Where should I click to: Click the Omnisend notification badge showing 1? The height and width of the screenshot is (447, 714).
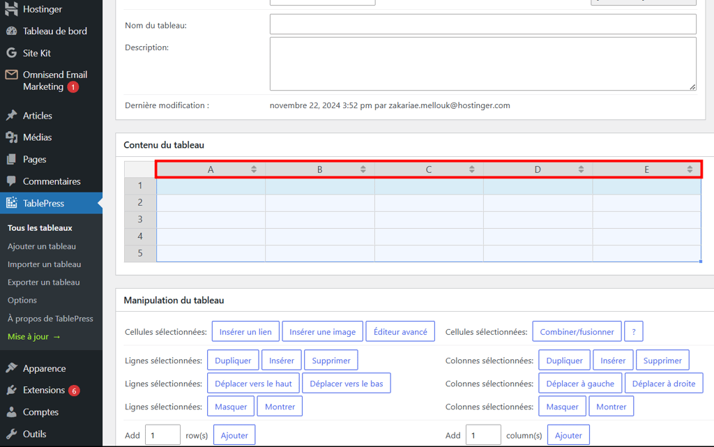(x=73, y=87)
